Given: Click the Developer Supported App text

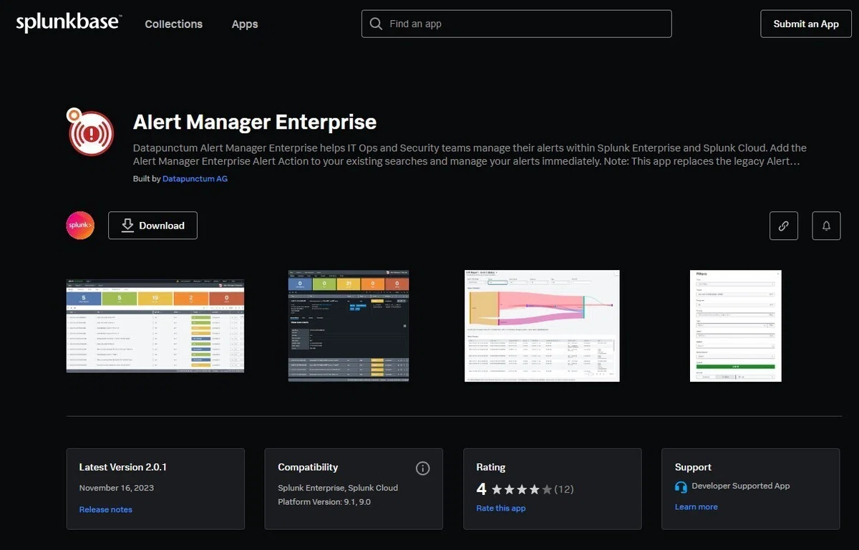Looking at the screenshot, I should coord(741,486).
